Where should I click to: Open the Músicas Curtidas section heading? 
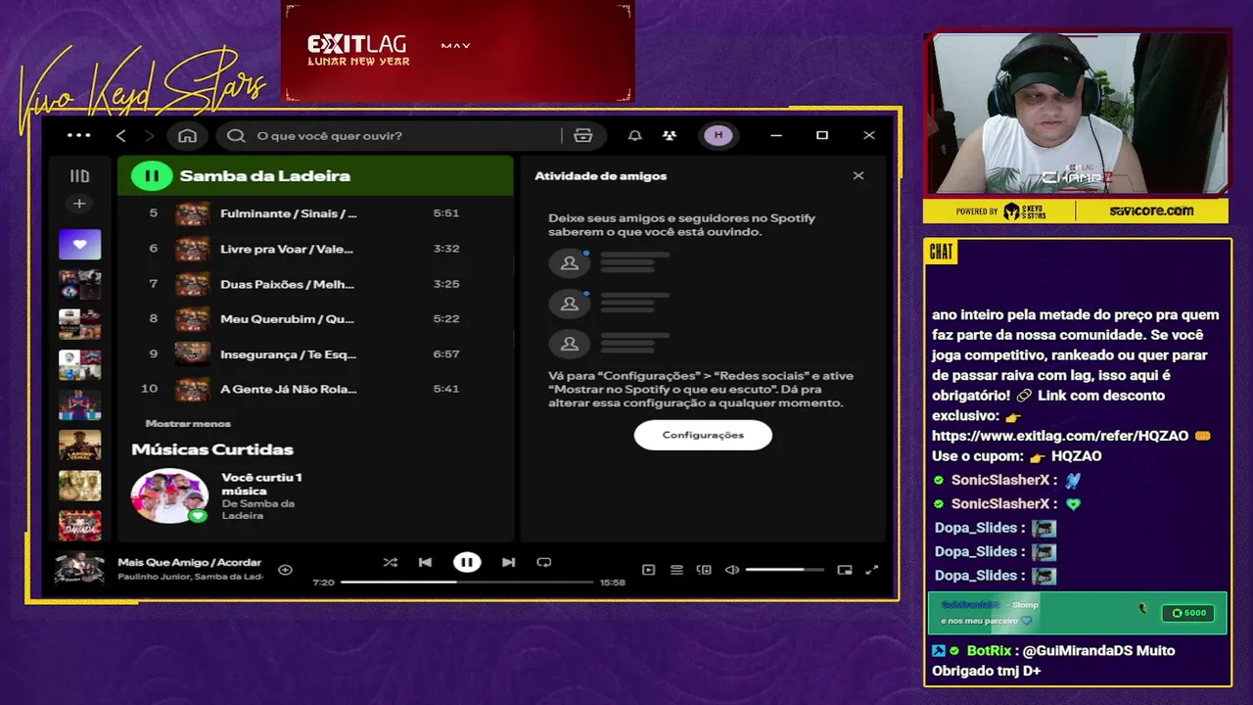coord(212,449)
